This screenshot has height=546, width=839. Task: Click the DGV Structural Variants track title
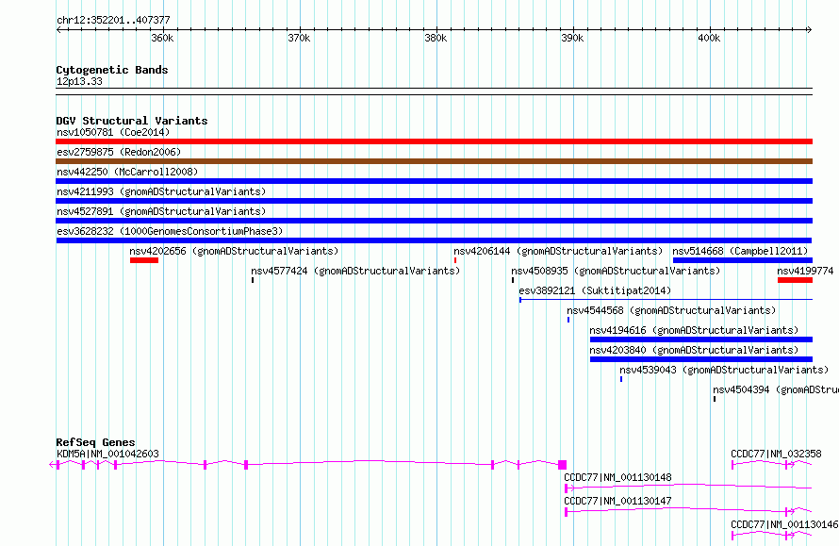click(132, 121)
